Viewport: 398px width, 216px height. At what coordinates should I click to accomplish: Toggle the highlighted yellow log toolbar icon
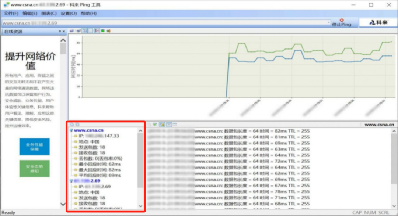[x=162, y=124]
